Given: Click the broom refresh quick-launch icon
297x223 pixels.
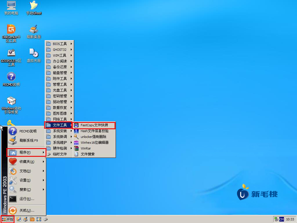Looking at the screenshot, I should click(x=26, y=220).
